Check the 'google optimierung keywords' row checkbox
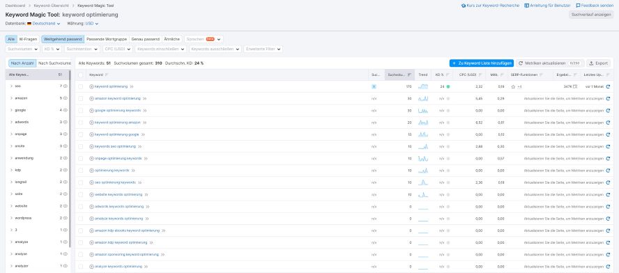619x273 pixels. [81, 111]
